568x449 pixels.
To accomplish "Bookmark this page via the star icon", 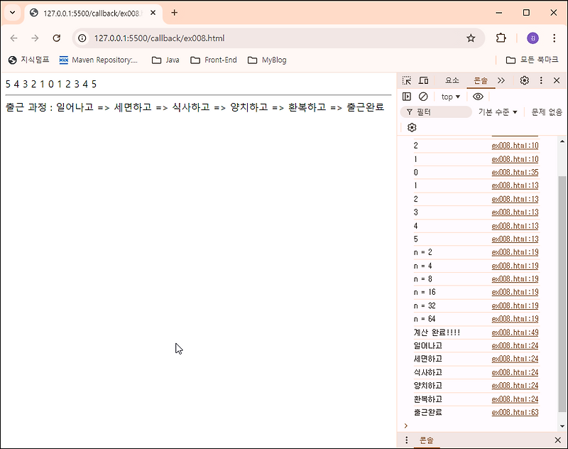I will (471, 38).
